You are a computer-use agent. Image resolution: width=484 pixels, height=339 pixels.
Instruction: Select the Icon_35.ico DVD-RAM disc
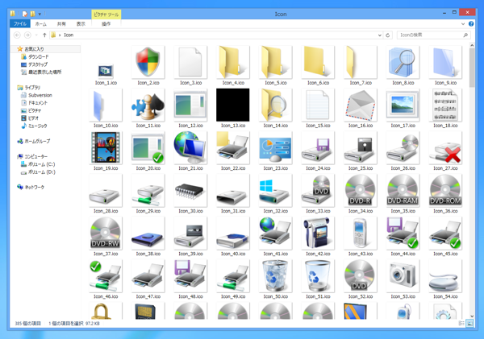pyautogui.click(x=403, y=191)
